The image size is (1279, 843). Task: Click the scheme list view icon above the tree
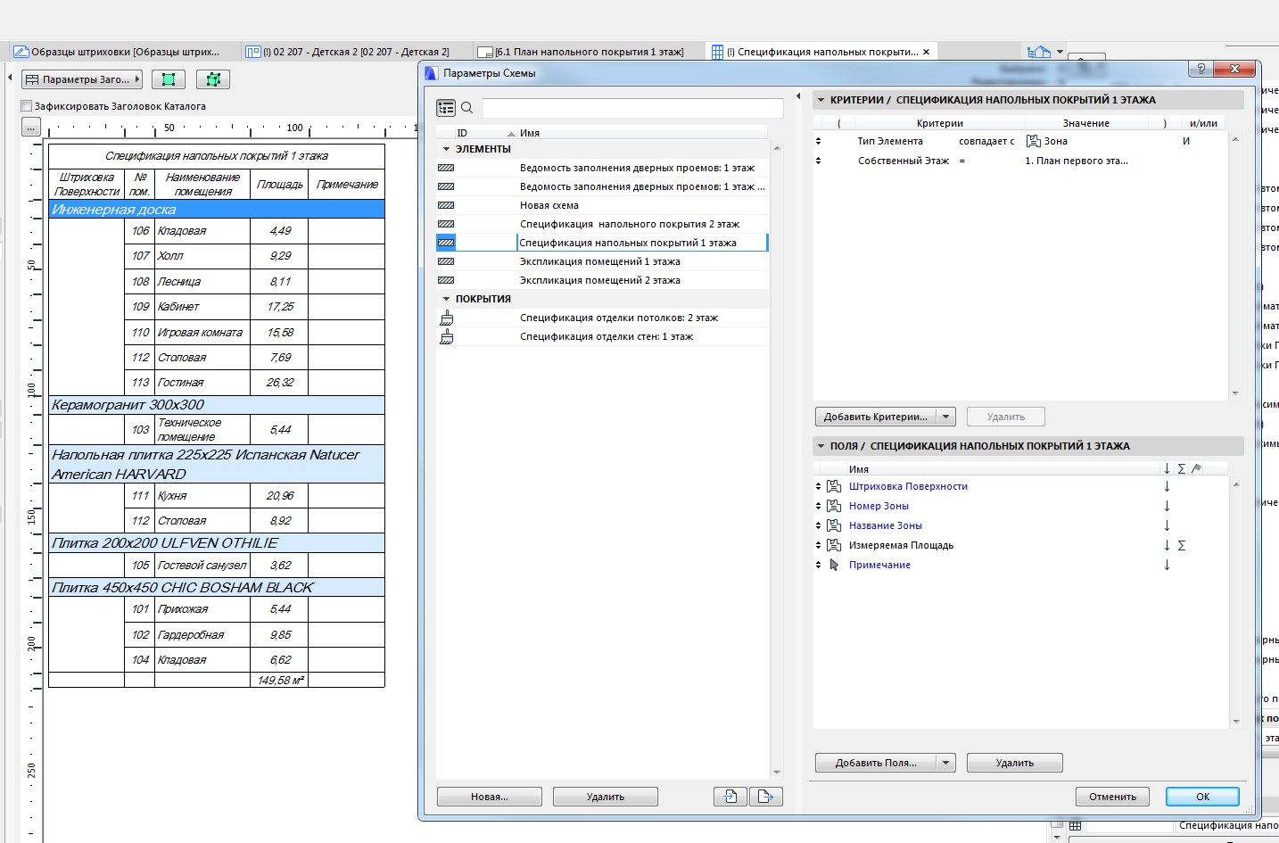point(446,108)
